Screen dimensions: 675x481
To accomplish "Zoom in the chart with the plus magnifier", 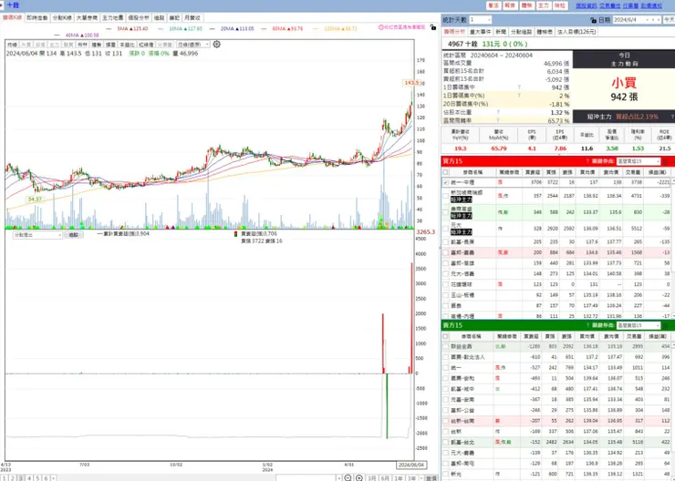I will (359, 477).
